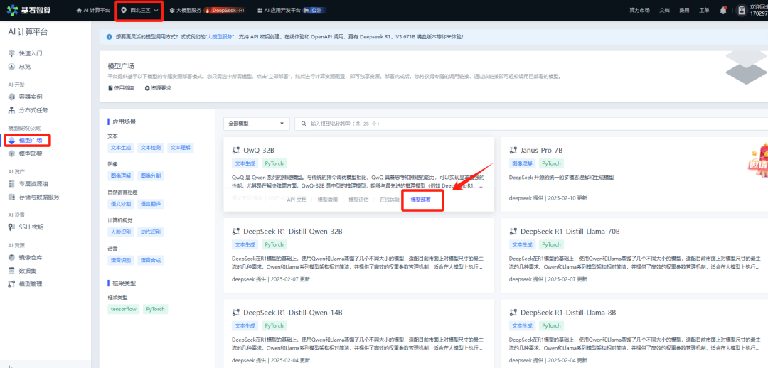Filter by 文本生成 scenario tag

point(121,147)
